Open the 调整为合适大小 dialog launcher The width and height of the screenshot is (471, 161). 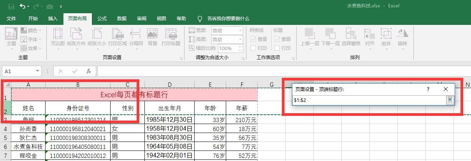(x=243, y=58)
